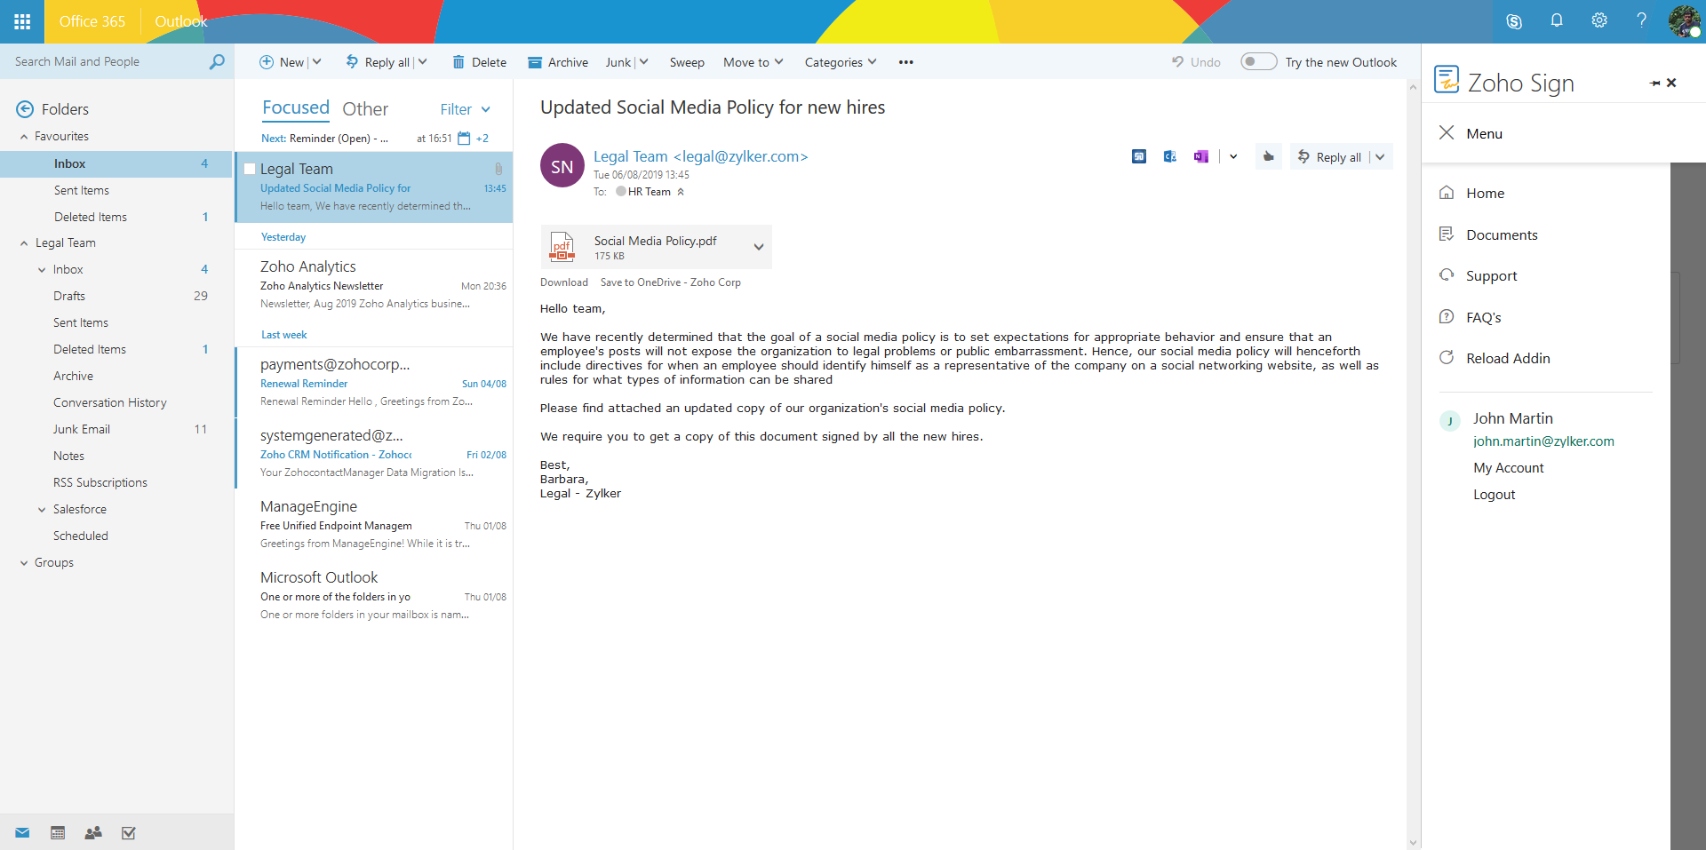1706x850 pixels.
Task: Click the more actions ellipsis in toolbar
Action: [x=905, y=62]
